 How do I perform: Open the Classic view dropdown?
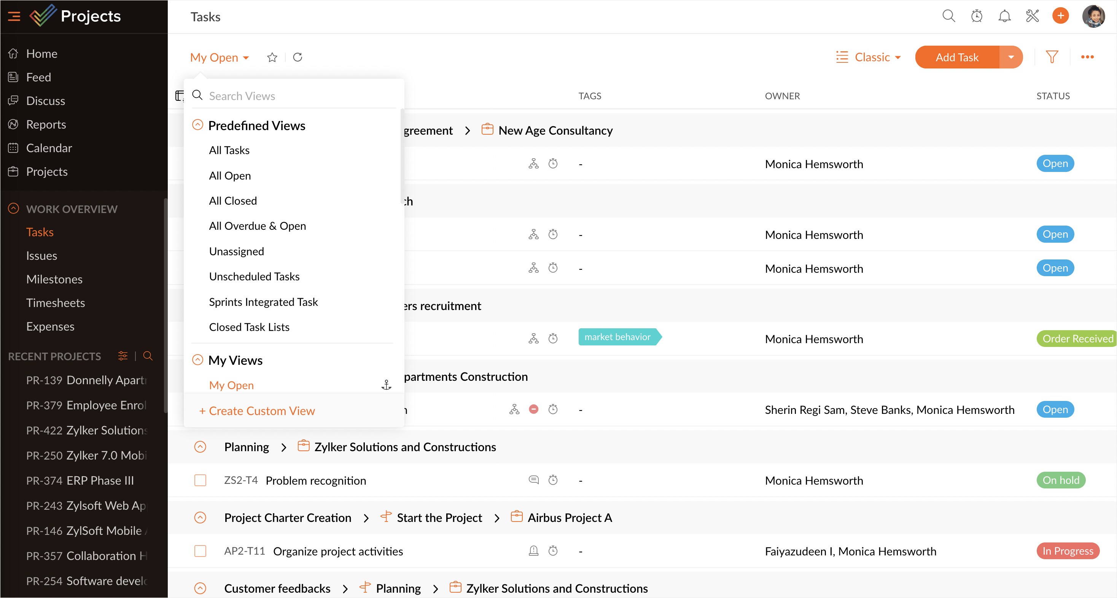869,57
